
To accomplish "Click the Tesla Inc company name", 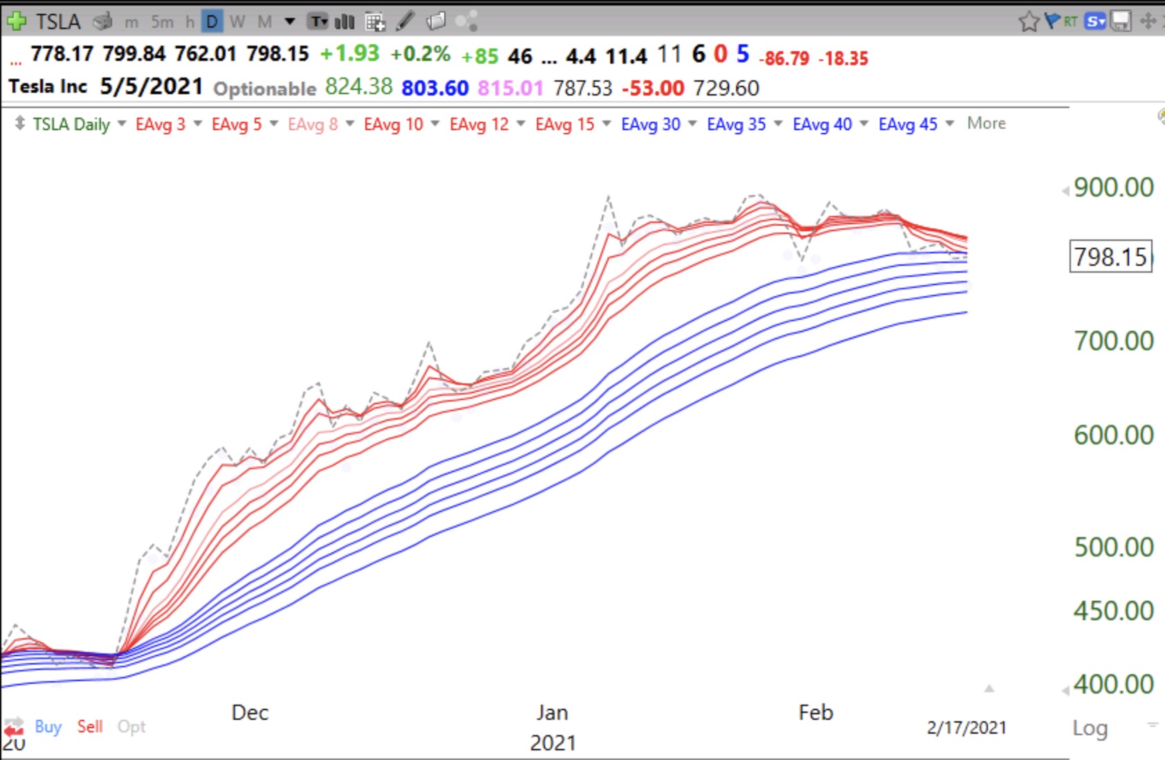I will (x=48, y=87).
